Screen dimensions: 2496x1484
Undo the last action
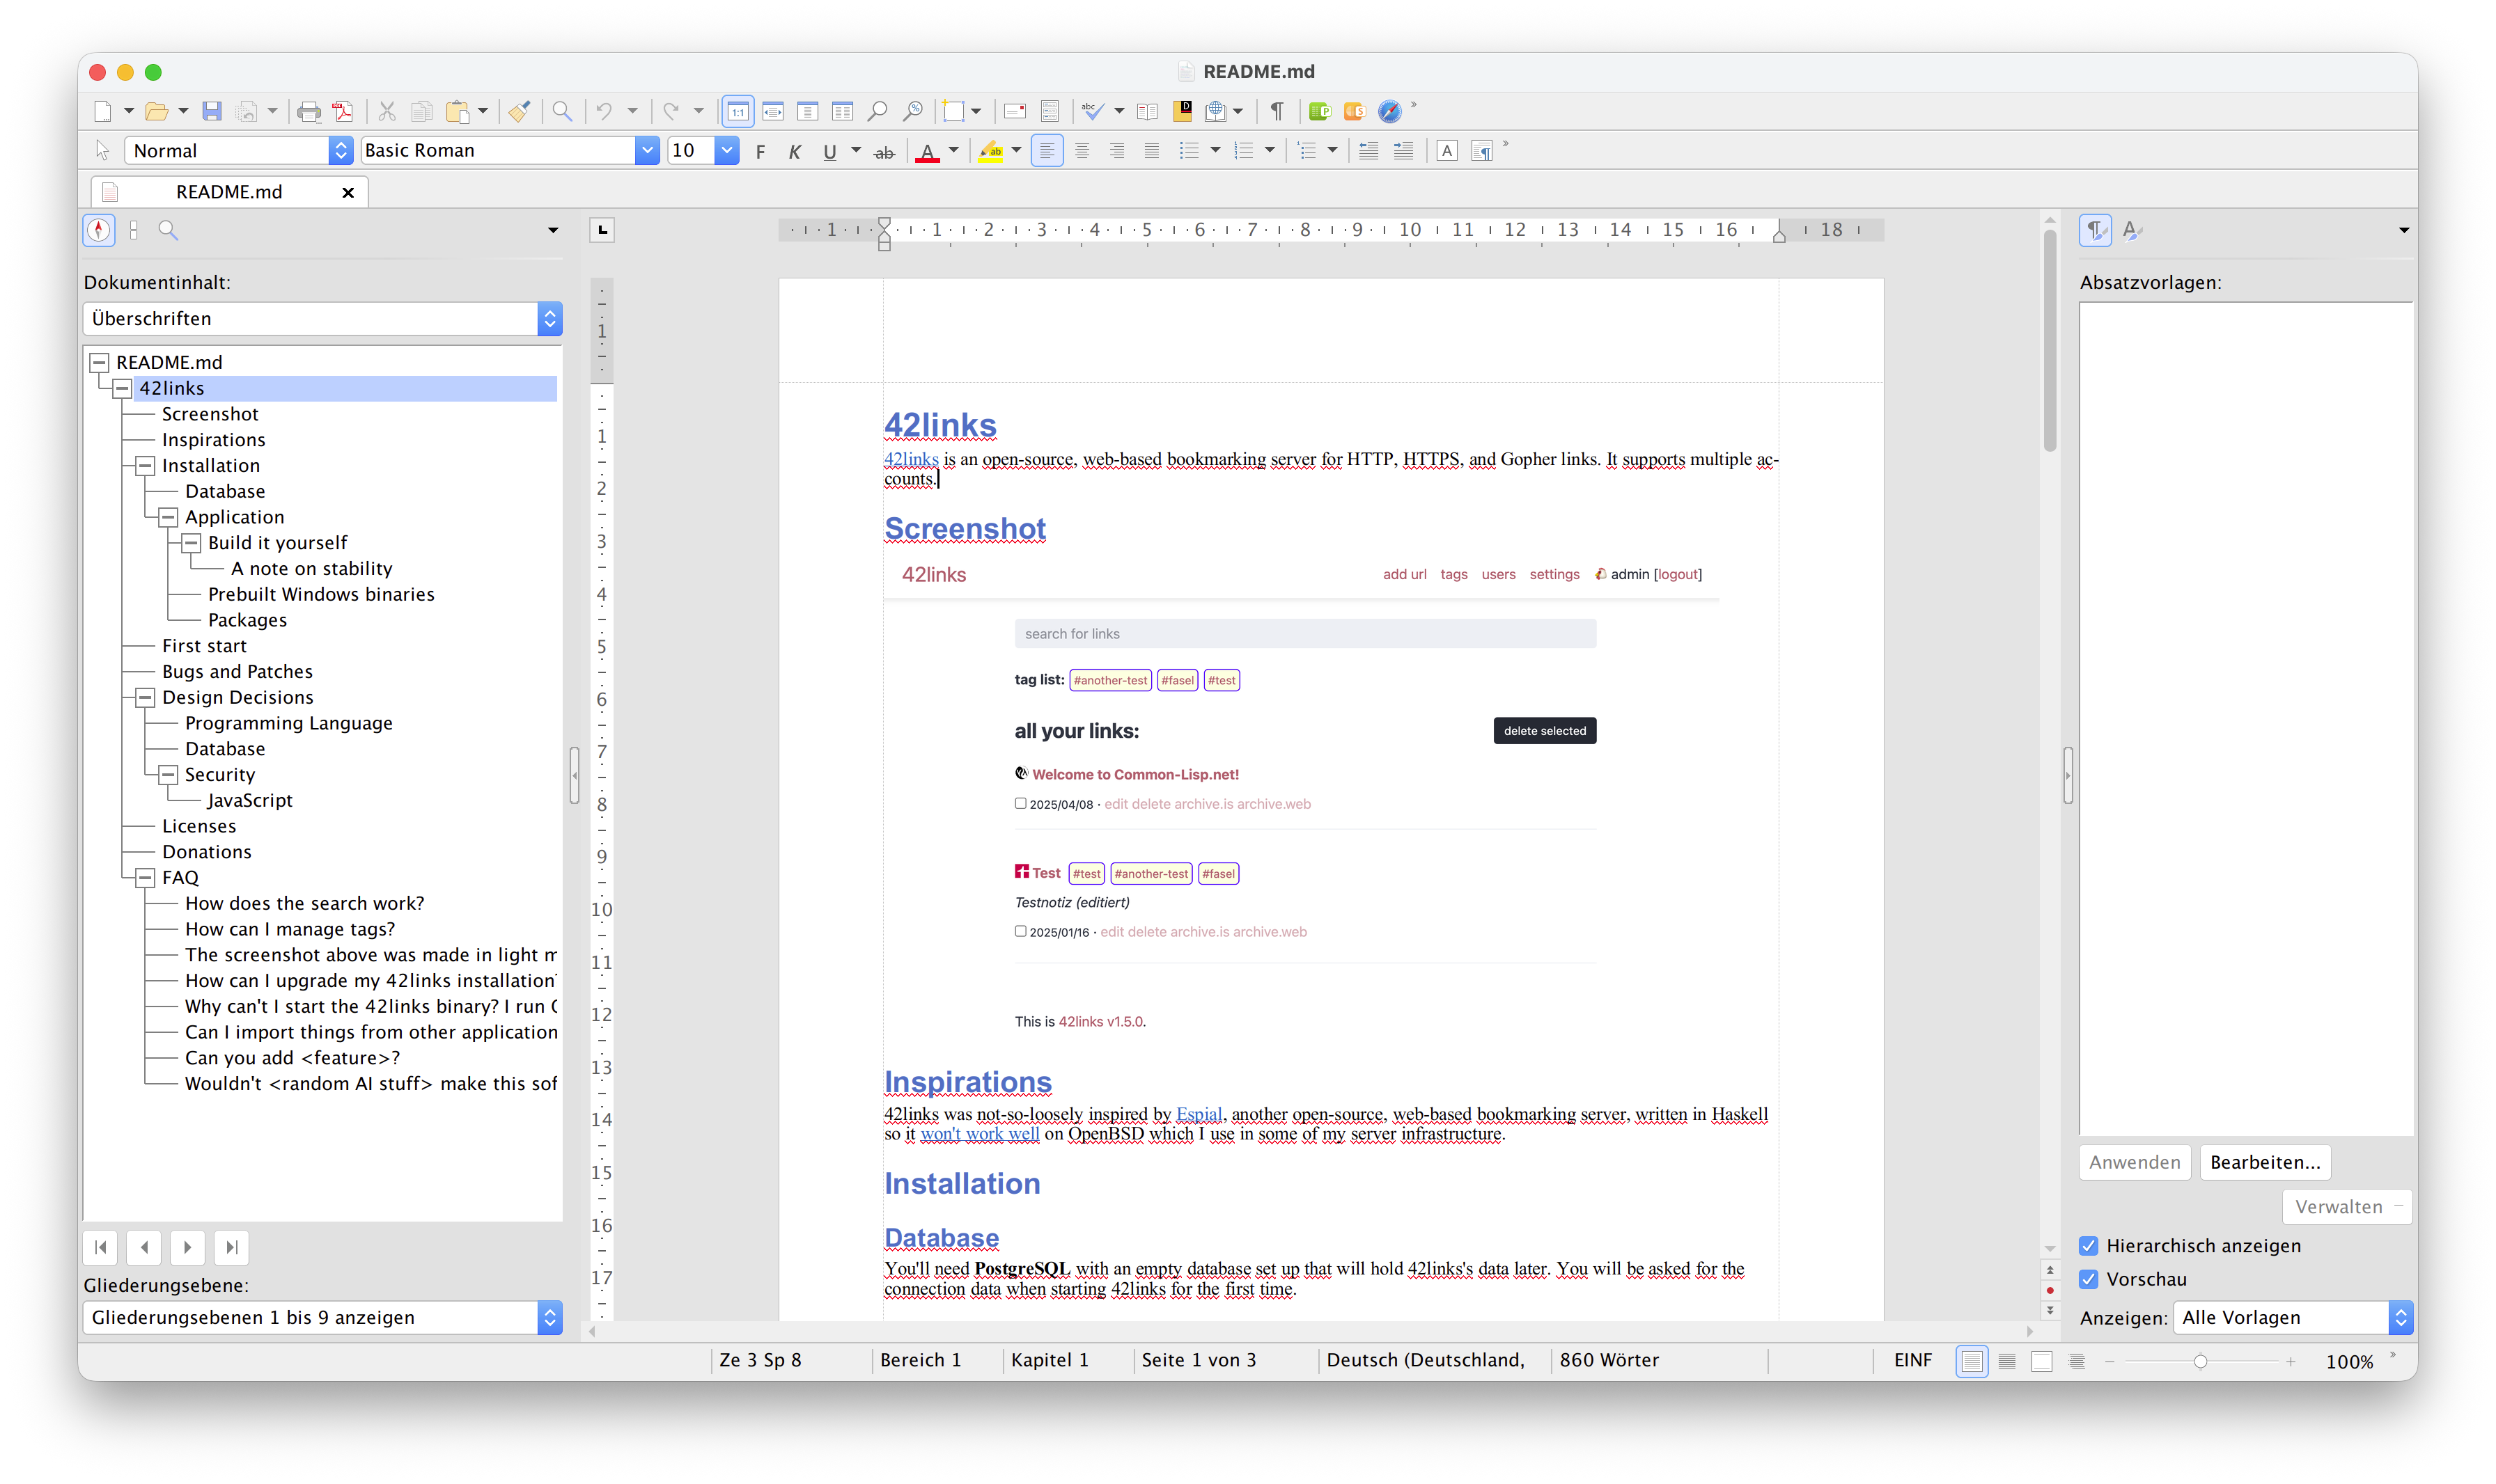tap(604, 111)
